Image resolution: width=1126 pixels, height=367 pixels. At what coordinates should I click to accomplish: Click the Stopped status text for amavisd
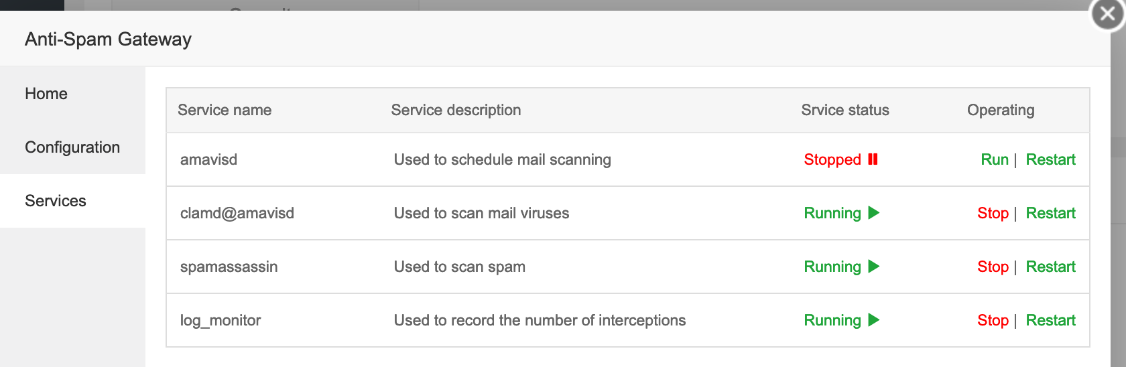[832, 159]
